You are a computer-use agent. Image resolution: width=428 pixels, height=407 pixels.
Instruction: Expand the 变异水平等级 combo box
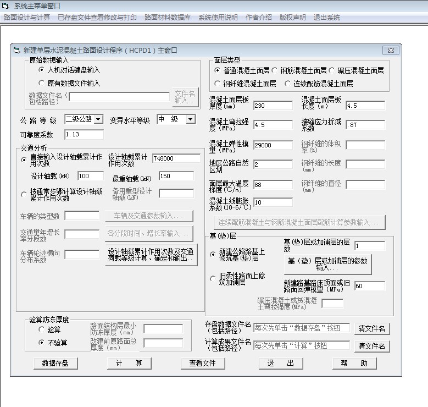[190, 119]
